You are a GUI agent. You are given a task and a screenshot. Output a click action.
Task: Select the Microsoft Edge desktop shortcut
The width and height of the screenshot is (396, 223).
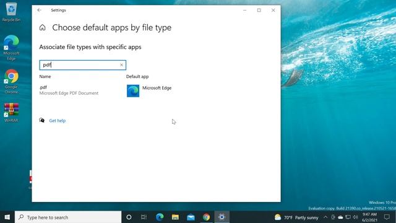[11, 48]
